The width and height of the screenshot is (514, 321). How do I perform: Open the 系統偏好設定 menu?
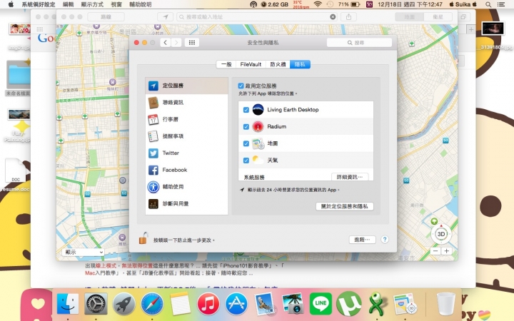(39, 4)
